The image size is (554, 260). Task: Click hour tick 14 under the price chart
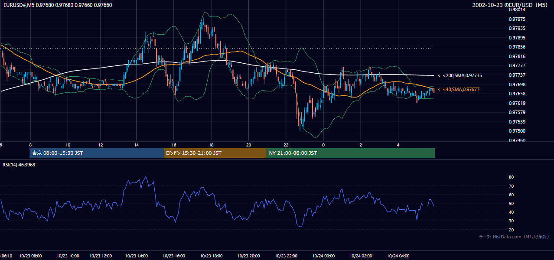137,145
